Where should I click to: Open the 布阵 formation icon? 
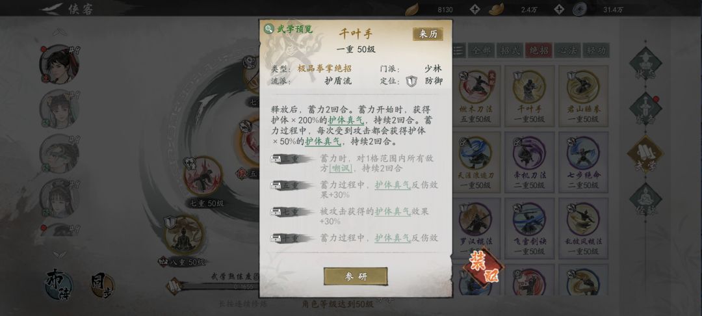60,284
